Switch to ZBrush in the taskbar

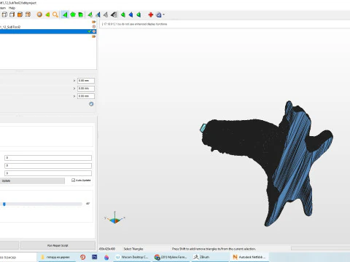click(210, 257)
